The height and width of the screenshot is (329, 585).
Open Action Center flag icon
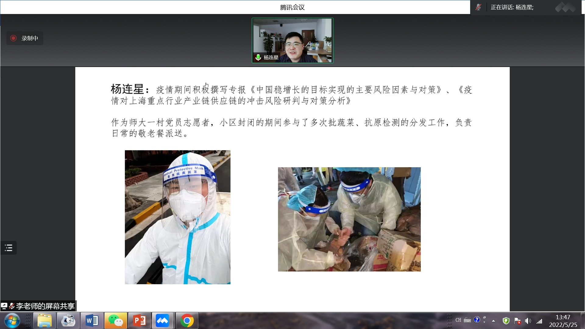coord(517,321)
